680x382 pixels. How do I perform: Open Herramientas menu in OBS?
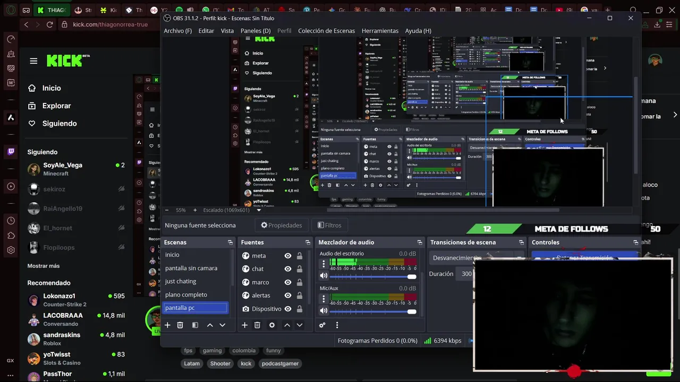tap(380, 31)
